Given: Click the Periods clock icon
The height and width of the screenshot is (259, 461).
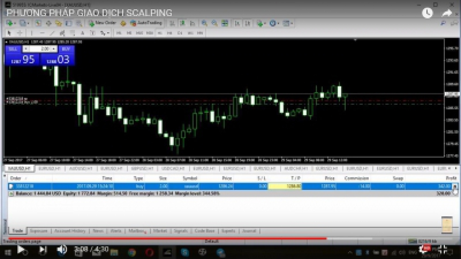Looking at the screenshot, I should point(273,23).
